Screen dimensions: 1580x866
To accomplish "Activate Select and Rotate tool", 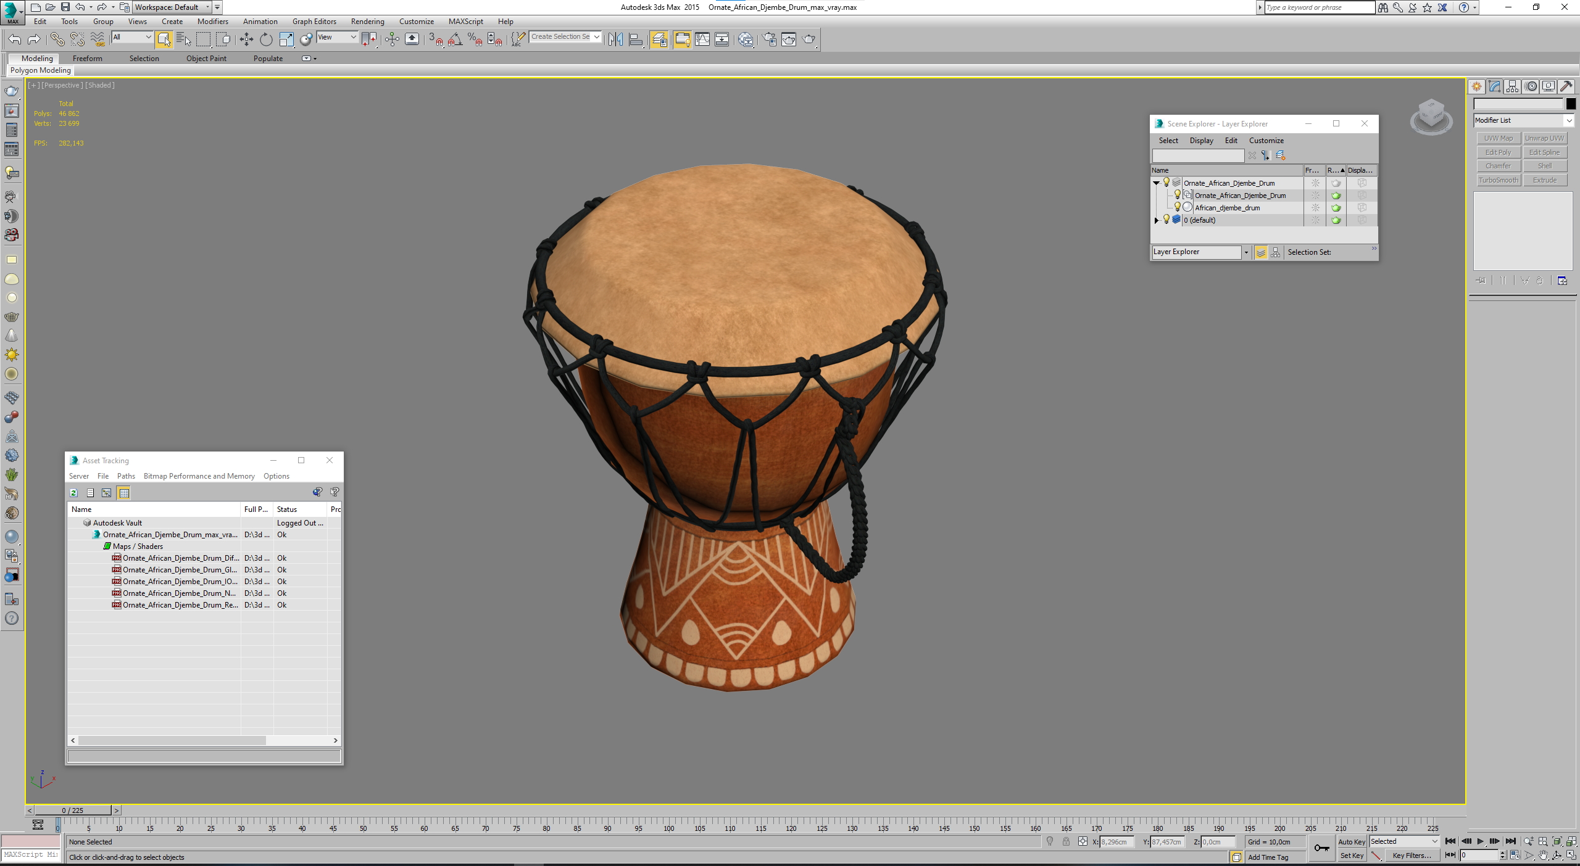I will (266, 39).
